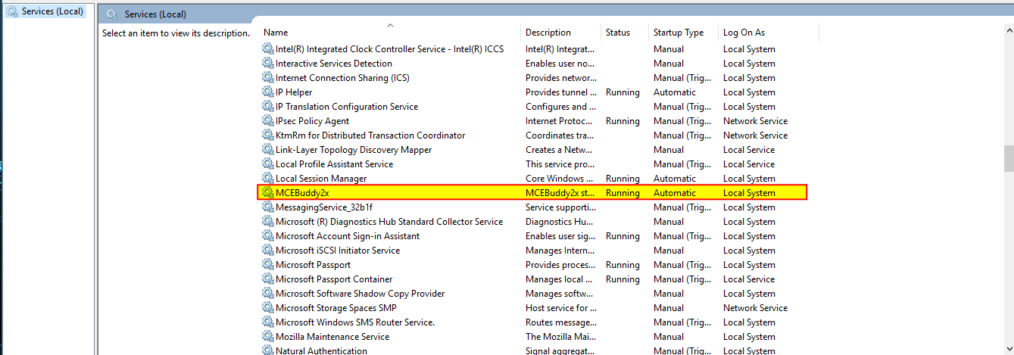This screenshot has height=355, width=1014.
Task: Click the Interactive Services Detection gear icon
Action: tap(267, 64)
